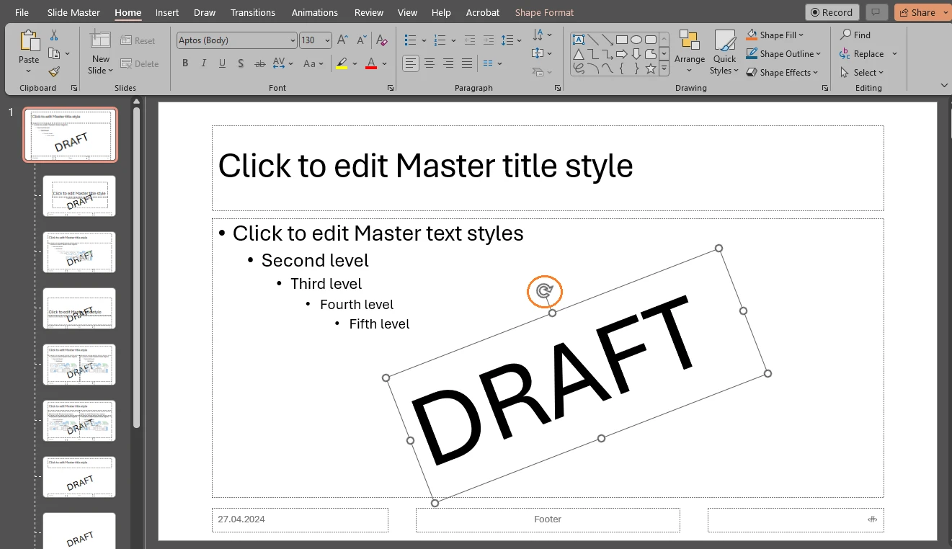Open the Bullets dropdown arrow

pyautogui.click(x=424, y=40)
